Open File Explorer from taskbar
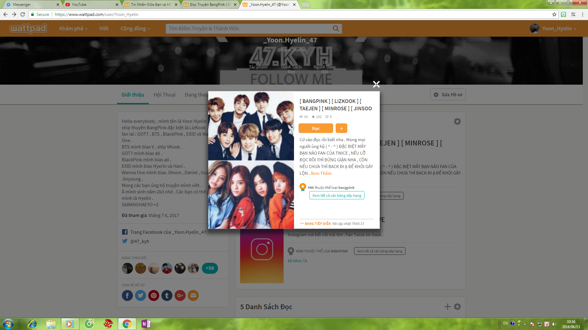Screen dimensions: 588x330 [x=51, y=324]
